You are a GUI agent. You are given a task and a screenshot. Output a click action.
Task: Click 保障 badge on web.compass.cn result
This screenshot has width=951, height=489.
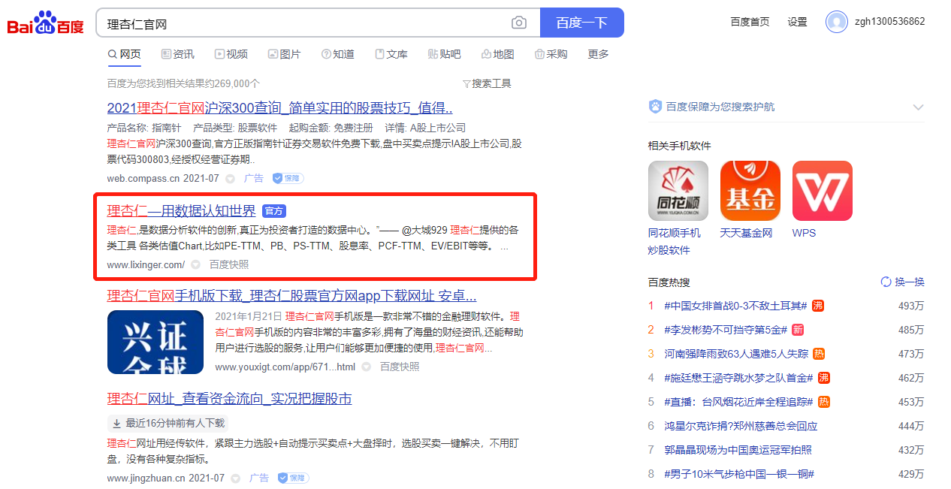click(288, 178)
